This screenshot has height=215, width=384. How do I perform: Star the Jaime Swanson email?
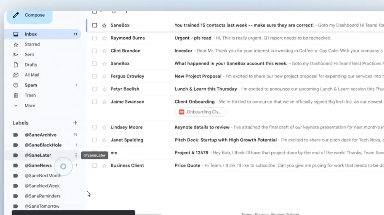pyautogui.click(x=104, y=102)
